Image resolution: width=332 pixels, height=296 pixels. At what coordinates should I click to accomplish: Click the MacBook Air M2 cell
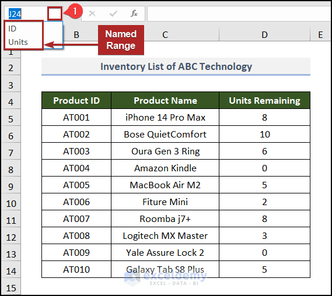(x=165, y=185)
